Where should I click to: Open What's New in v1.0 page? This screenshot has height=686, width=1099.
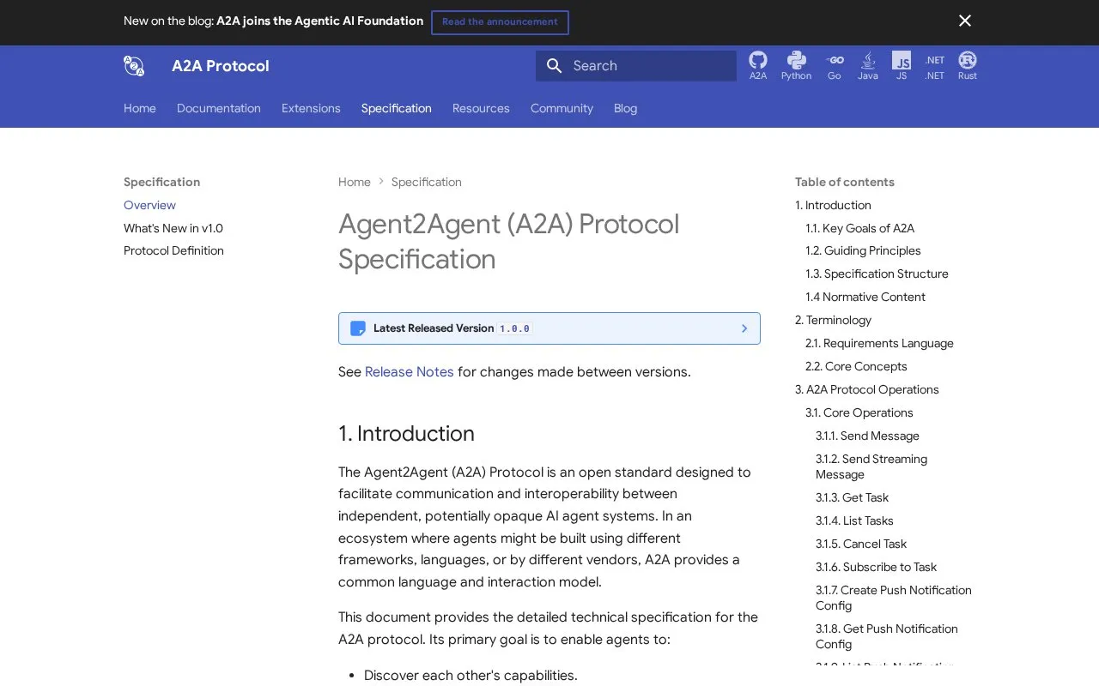click(x=173, y=228)
